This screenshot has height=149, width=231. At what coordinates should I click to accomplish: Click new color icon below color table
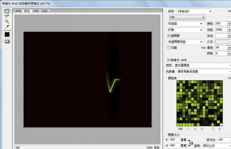[x=213, y=129]
